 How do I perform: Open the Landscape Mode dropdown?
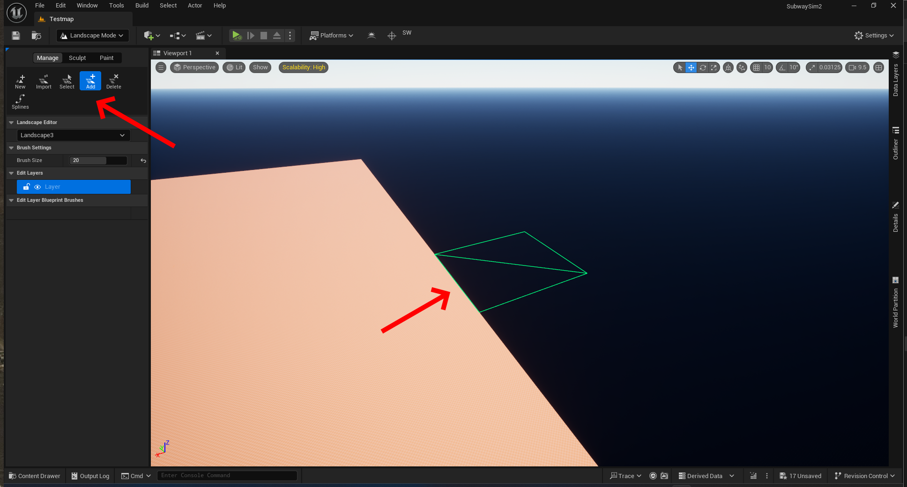point(93,36)
